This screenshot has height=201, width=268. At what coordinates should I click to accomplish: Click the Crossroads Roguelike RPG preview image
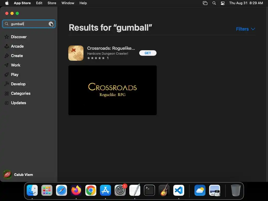click(113, 90)
